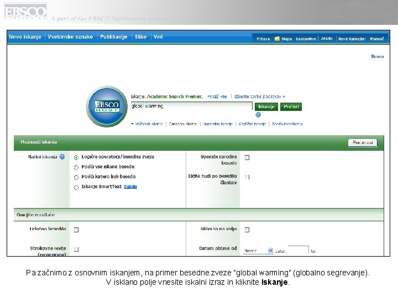
Task: Click the search field containing global warming
Action: [x=191, y=106]
